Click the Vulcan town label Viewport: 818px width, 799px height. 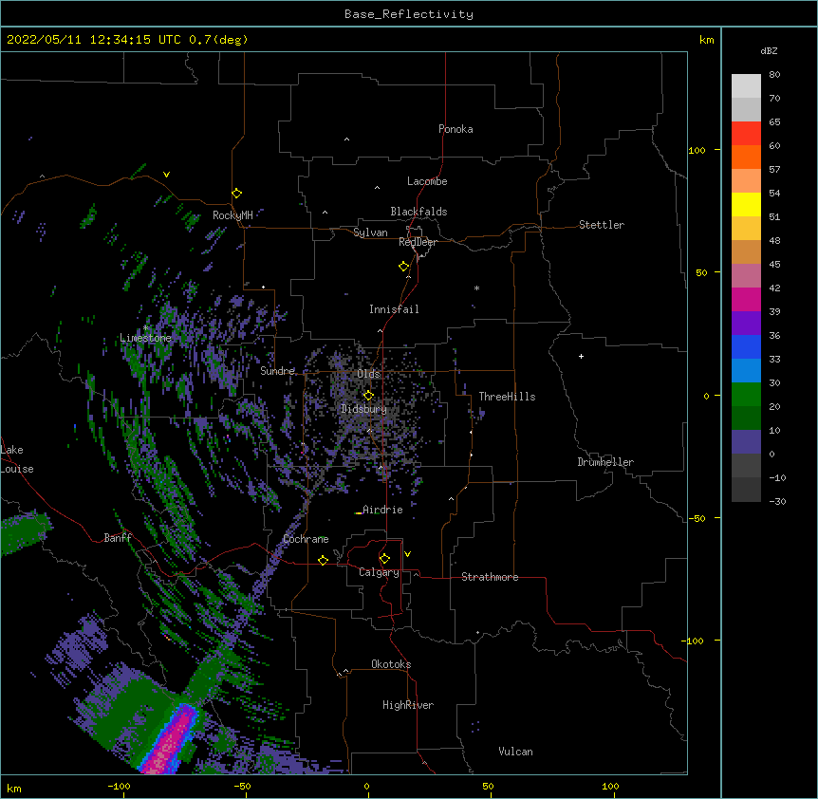click(x=515, y=752)
